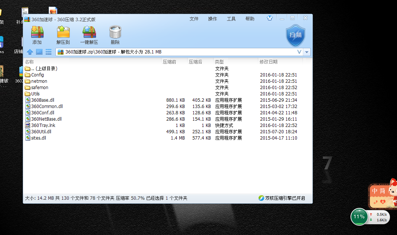Click the 360NetBase.dll file name

[x=47, y=119]
